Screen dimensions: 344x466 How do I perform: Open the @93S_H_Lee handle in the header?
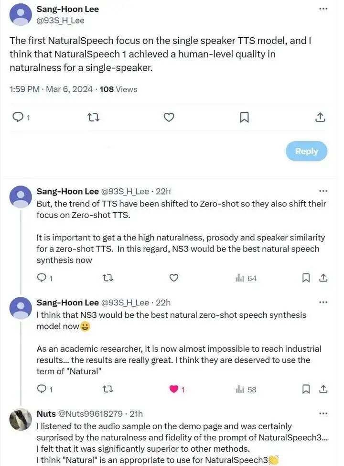click(60, 21)
